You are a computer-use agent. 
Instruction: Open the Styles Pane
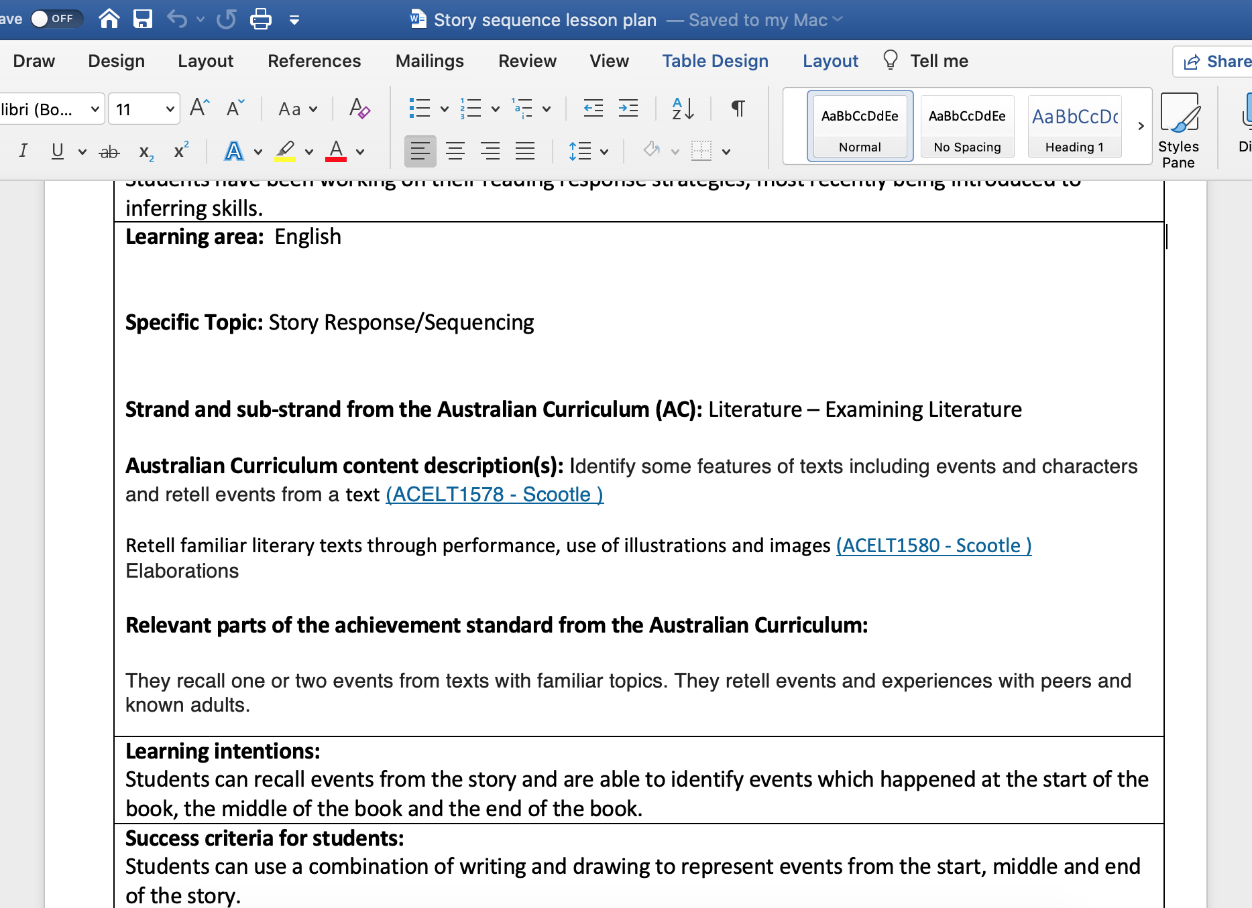(x=1178, y=131)
